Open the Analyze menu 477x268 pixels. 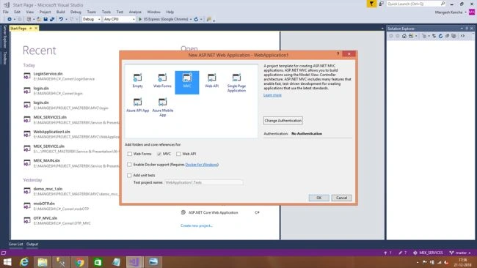pos(135,12)
